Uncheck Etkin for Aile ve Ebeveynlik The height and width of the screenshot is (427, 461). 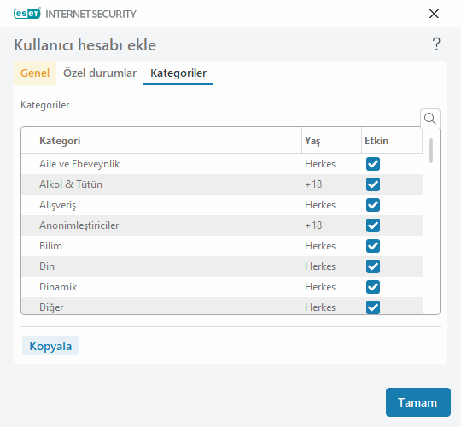[373, 164]
